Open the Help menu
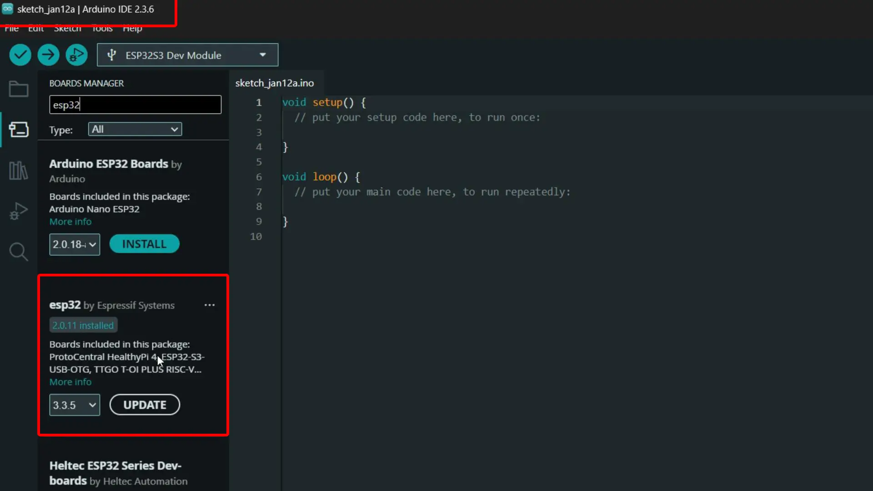The height and width of the screenshot is (491, 873). (132, 28)
